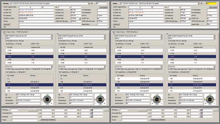Open the Post Refr. tab in Links panel
The image size is (220, 124).
point(134,32)
